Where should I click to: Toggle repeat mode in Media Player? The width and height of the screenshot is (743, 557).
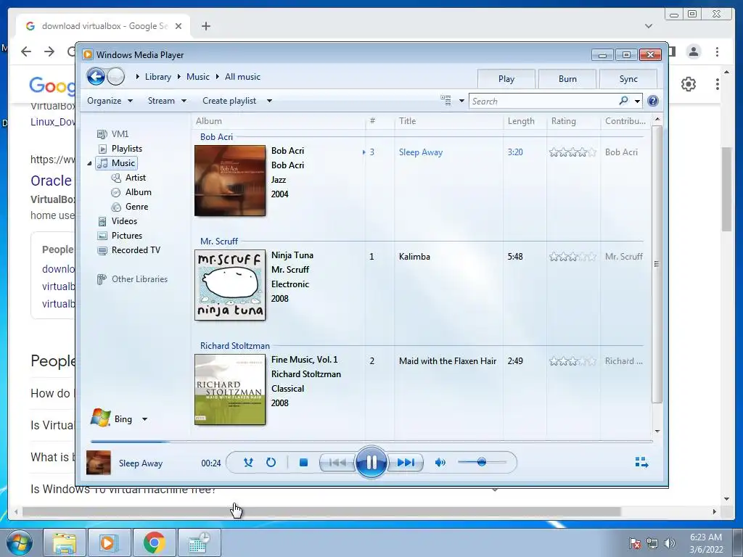[x=271, y=462]
